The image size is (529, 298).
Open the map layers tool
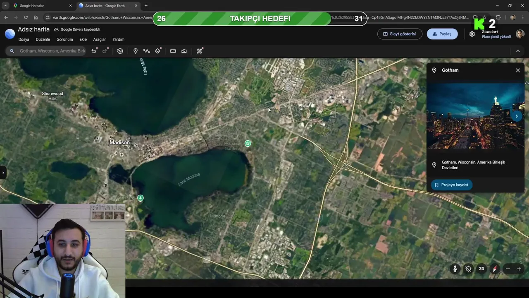158,51
